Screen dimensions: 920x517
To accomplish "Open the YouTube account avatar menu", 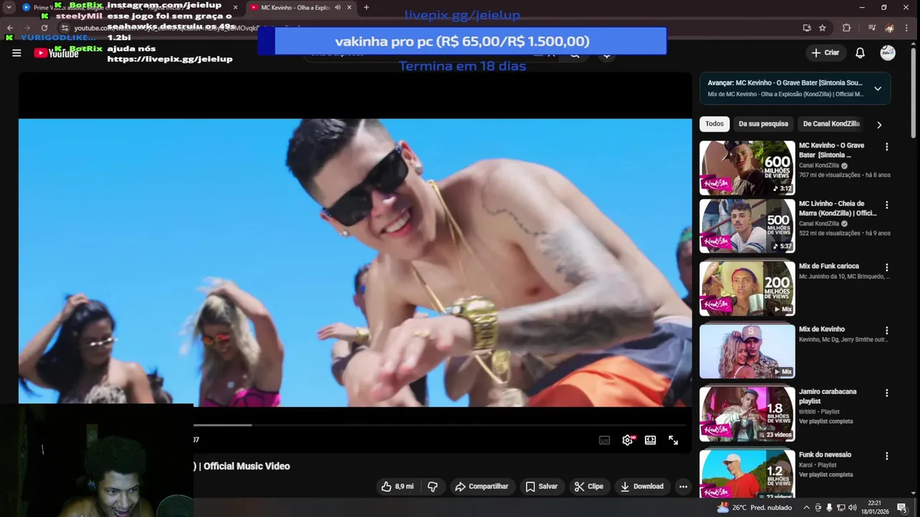I will [888, 52].
